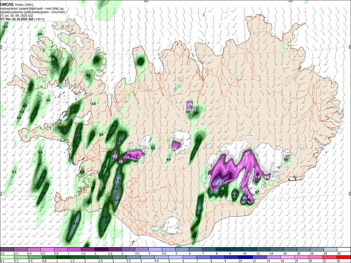Click the 0.2 label on the snow scale
The height and width of the screenshot is (263, 351).
pyautogui.click(x=2, y=253)
